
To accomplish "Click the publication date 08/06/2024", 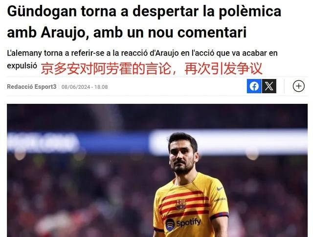I will (76, 87).
